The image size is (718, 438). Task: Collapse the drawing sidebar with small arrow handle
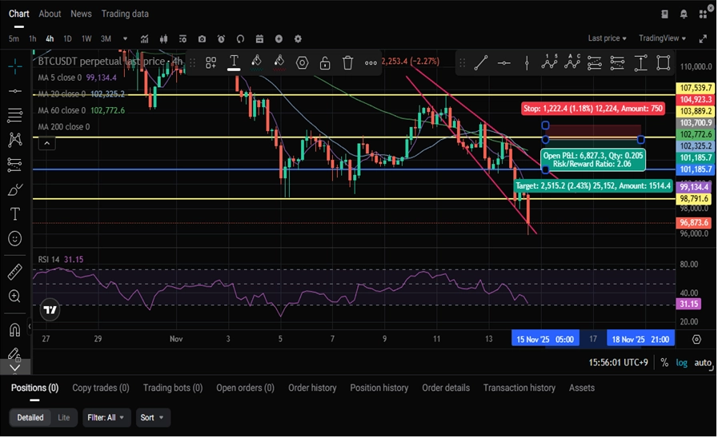click(30, 326)
